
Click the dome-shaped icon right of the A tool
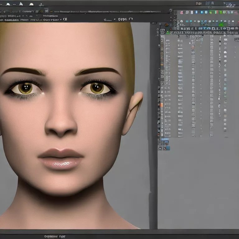pos(31,4)
